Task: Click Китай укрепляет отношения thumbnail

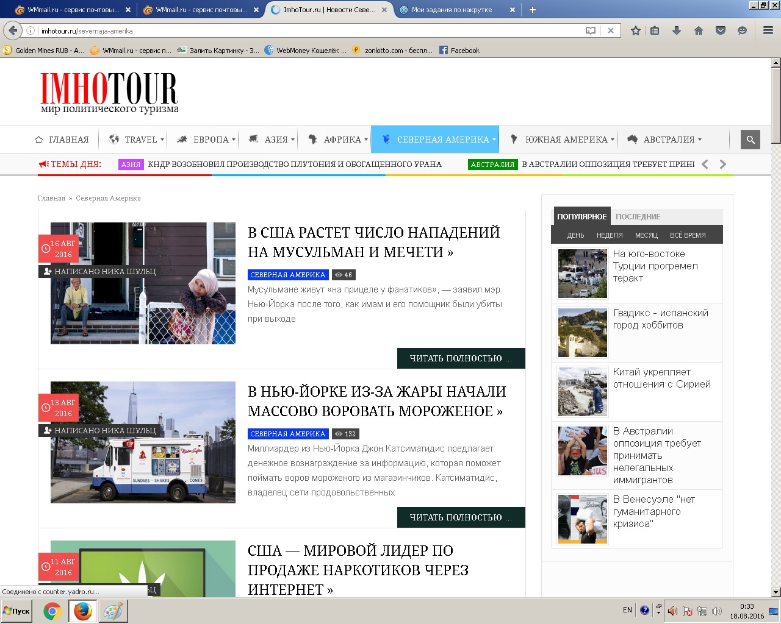Action: click(x=583, y=392)
